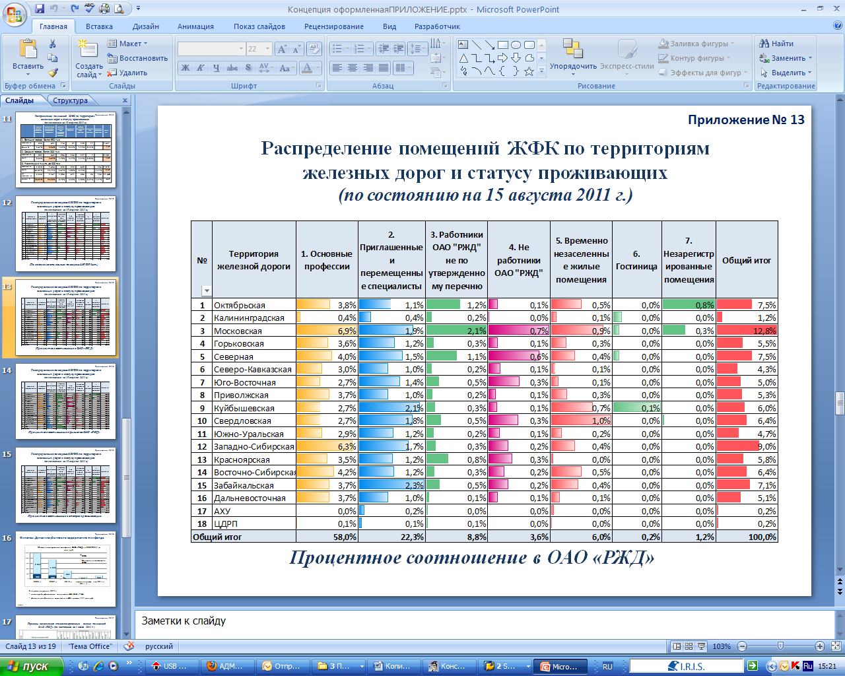Select the slide 16 thumbnail
This screenshot has height=676, width=845.
coord(65,569)
